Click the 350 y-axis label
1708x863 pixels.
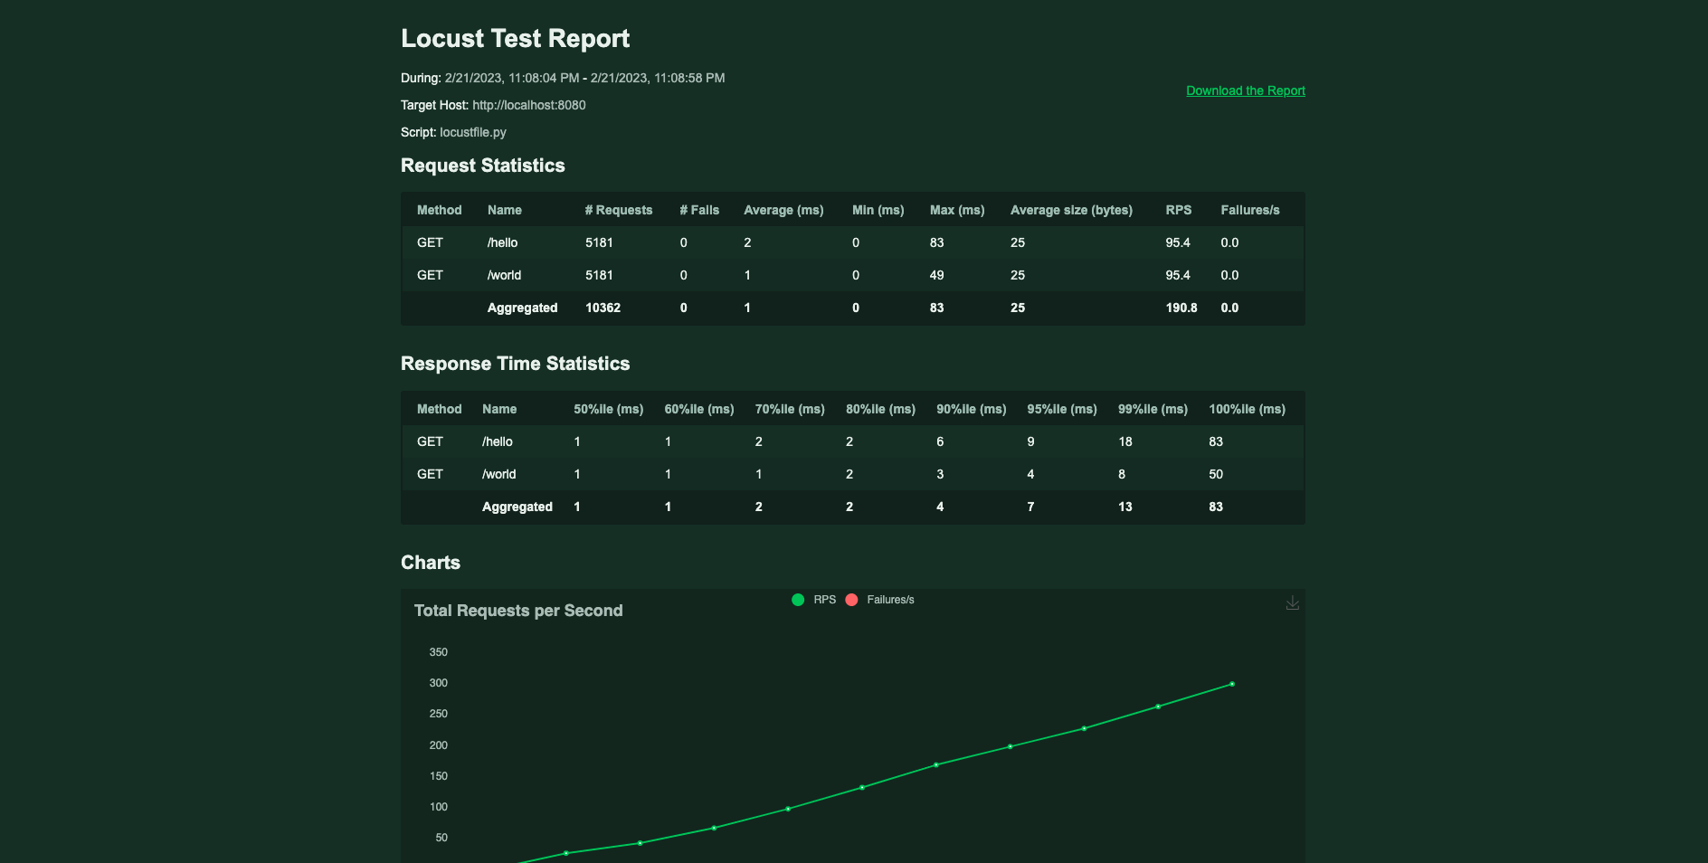click(x=438, y=652)
